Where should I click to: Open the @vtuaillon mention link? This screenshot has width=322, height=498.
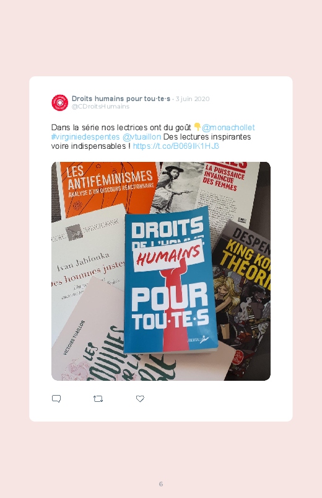[x=142, y=136]
